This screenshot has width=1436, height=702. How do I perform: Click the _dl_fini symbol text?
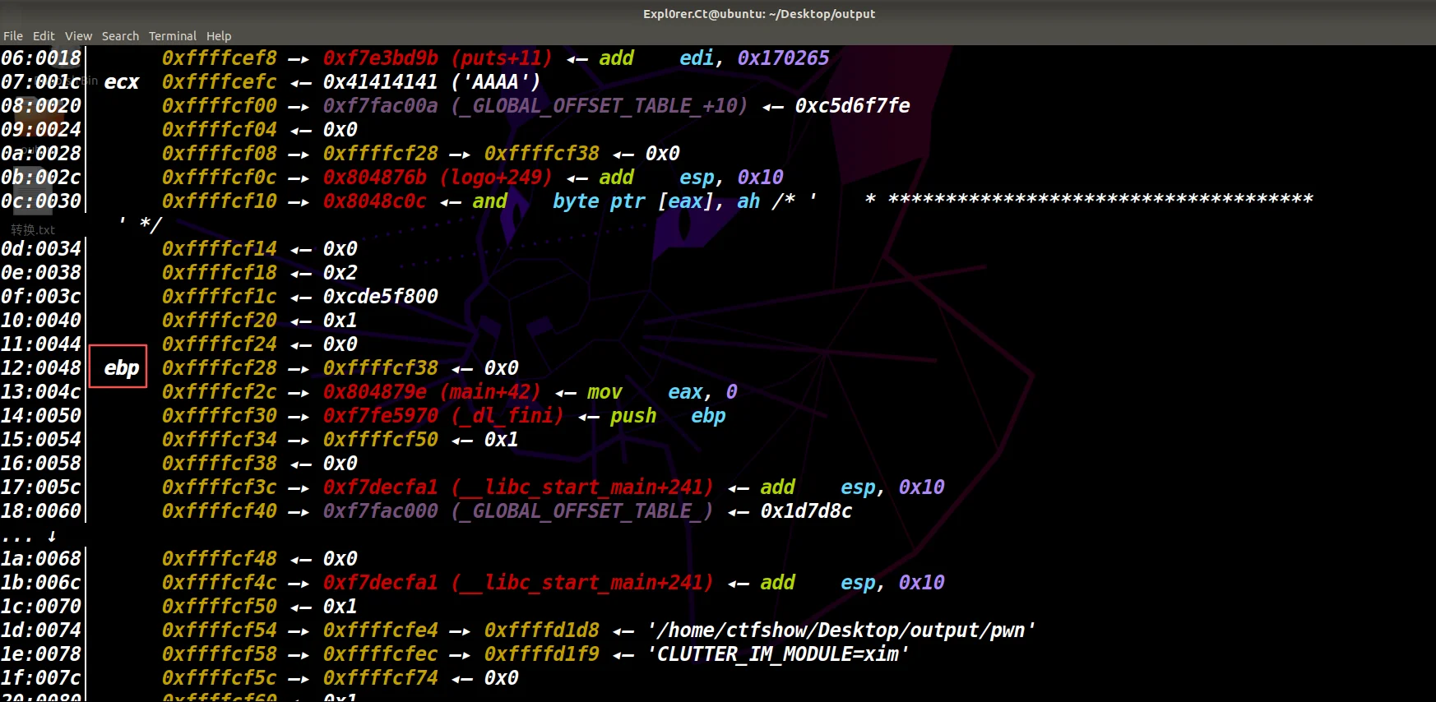click(507, 416)
